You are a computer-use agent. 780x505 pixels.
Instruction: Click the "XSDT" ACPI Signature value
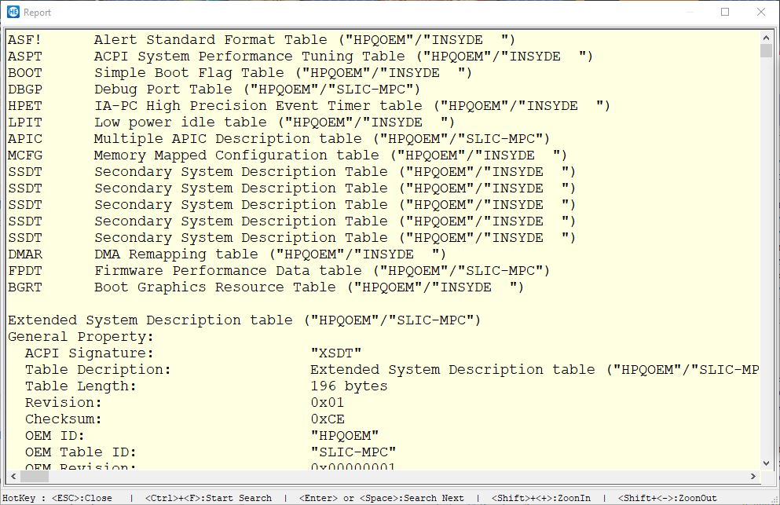click(x=336, y=353)
